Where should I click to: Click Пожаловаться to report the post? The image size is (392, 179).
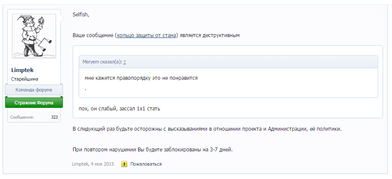pyautogui.click(x=146, y=164)
